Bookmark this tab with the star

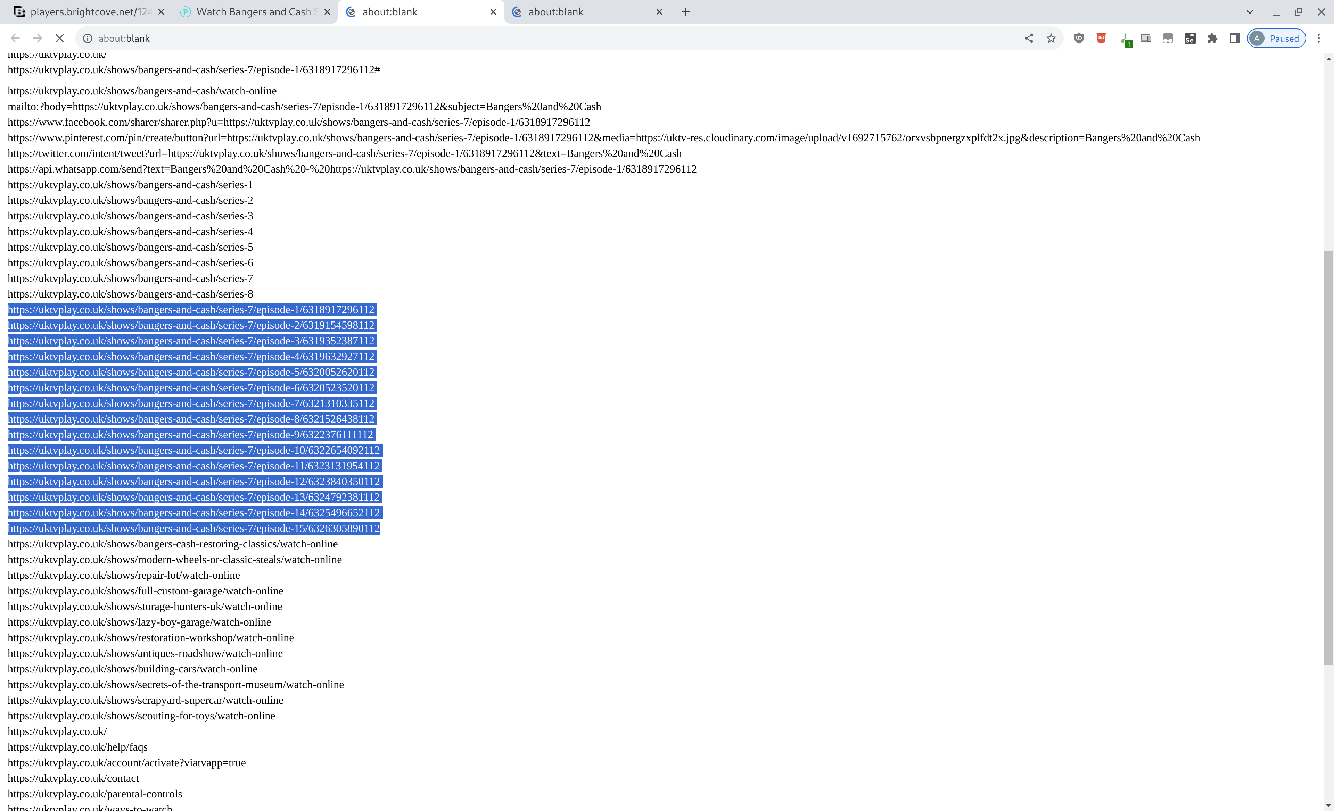[x=1051, y=39]
